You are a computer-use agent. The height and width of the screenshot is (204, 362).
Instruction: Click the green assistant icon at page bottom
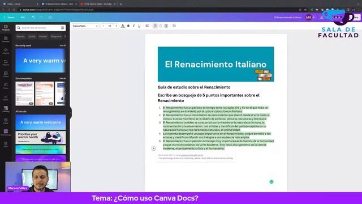pyautogui.click(x=271, y=182)
